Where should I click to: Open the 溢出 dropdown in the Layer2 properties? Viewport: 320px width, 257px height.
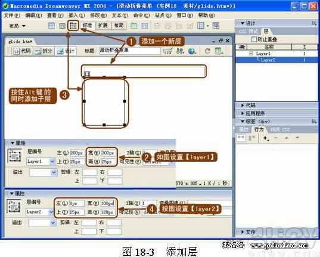coord(53,222)
